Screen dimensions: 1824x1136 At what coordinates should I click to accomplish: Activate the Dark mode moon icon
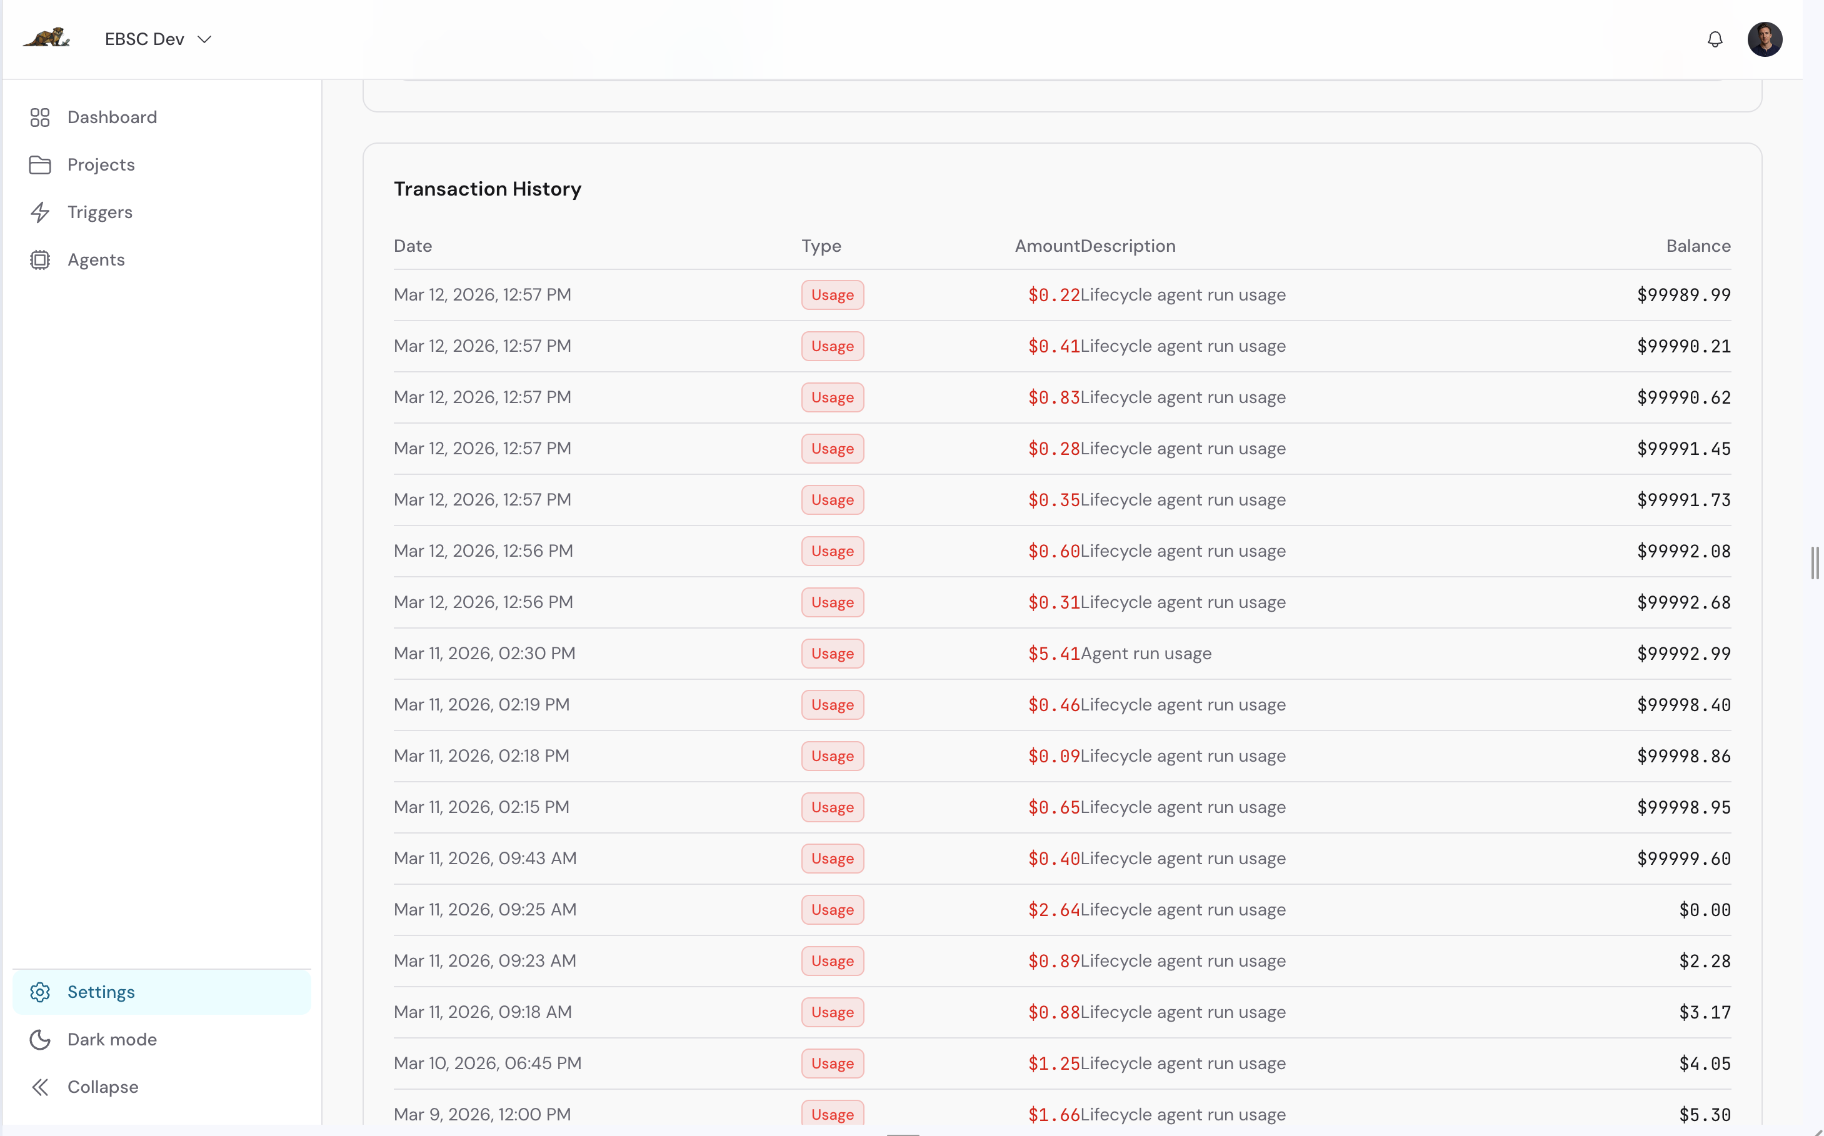point(40,1039)
